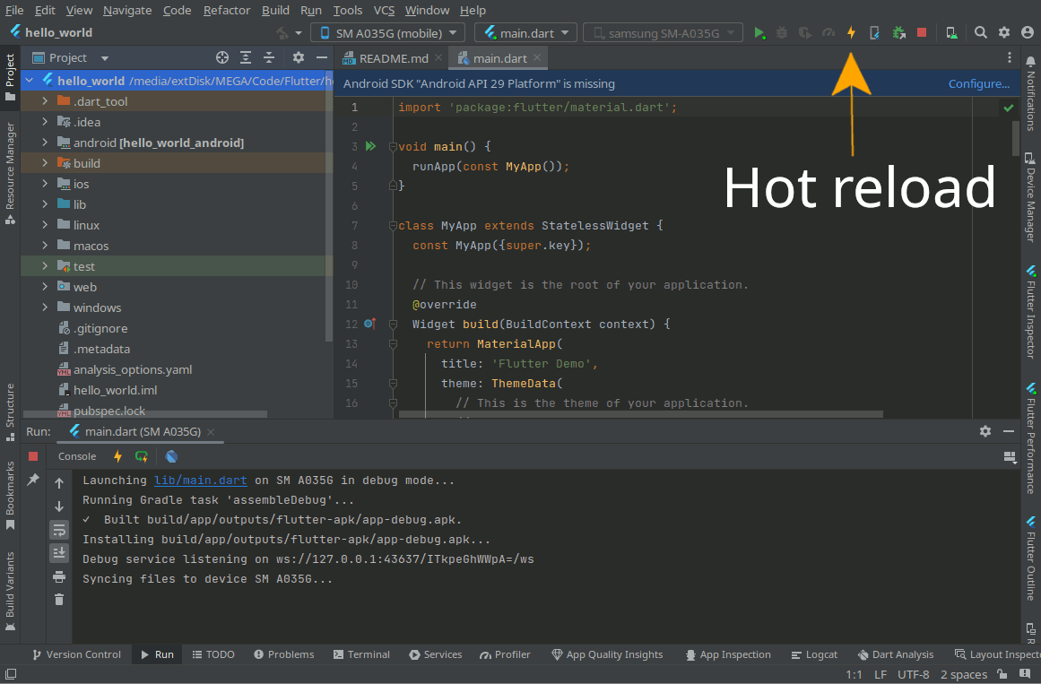Select opened file in Project panel

coord(221,57)
